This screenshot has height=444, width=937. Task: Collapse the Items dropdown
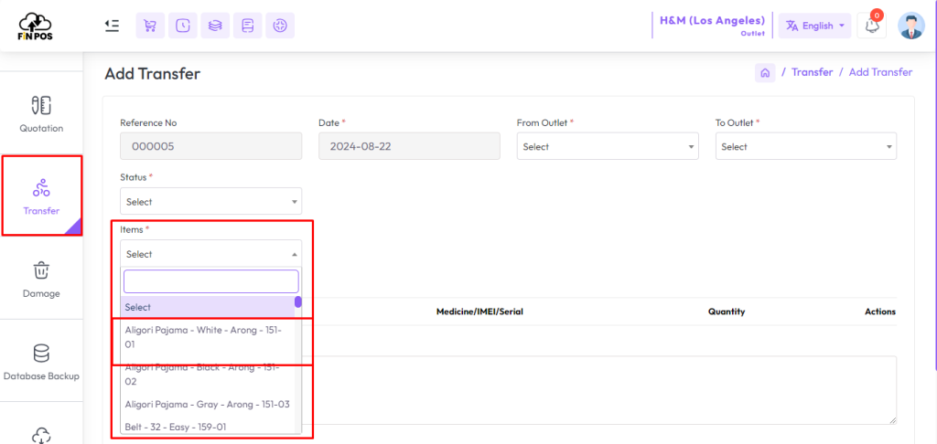pos(211,254)
